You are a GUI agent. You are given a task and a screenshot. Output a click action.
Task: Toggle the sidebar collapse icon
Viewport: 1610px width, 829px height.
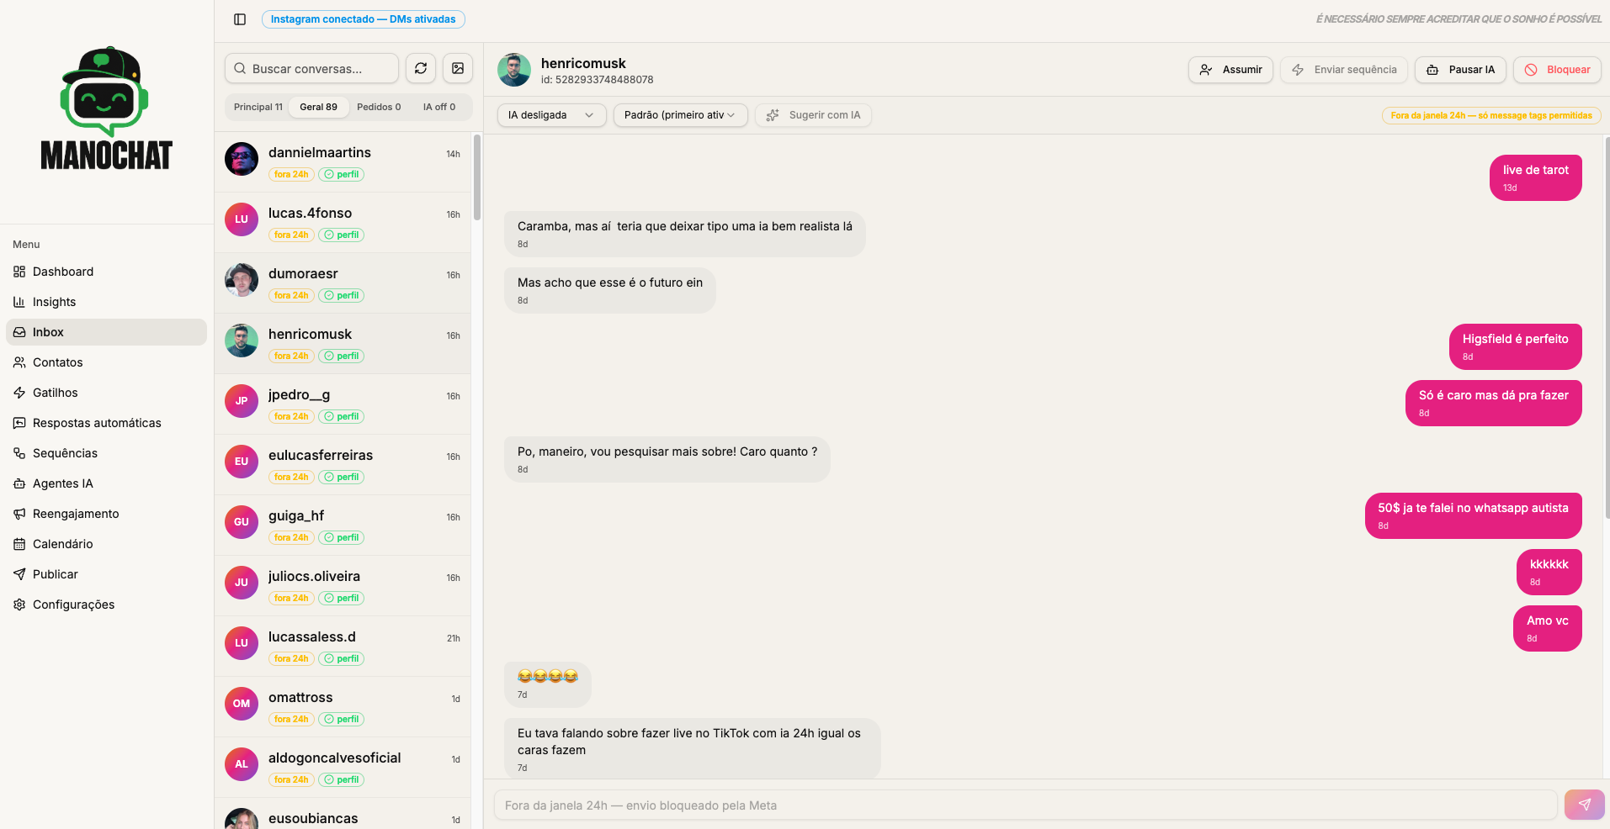(x=240, y=19)
